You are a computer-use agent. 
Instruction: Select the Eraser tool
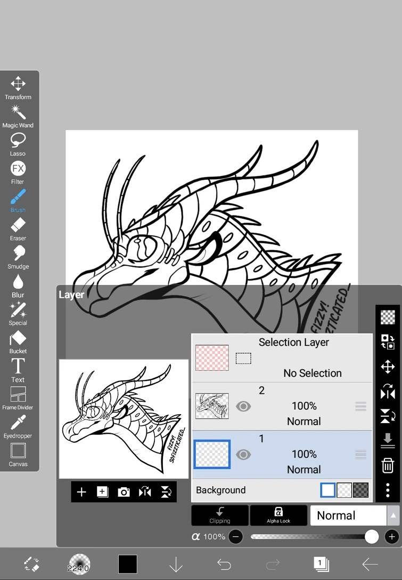(18, 229)
